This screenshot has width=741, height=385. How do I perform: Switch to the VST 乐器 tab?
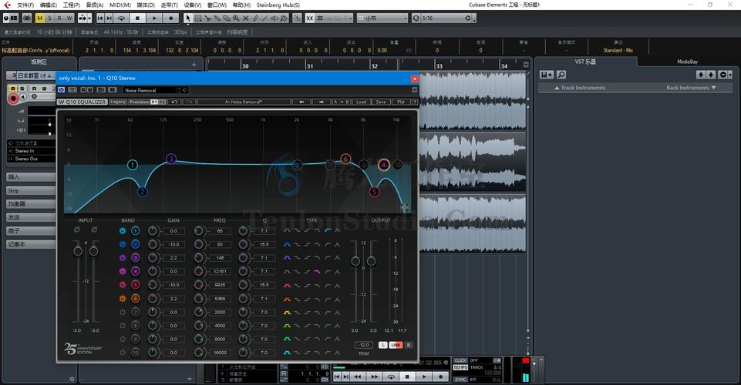click(585, 62)
